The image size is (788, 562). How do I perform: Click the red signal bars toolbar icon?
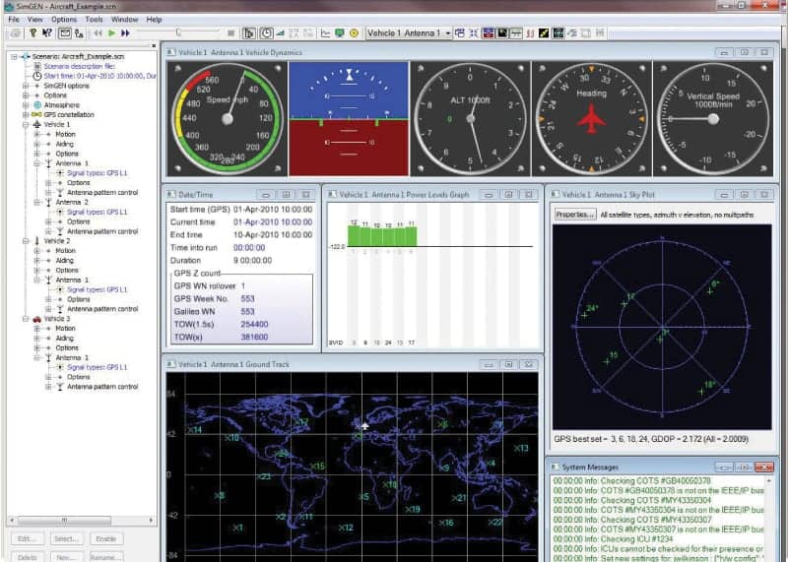530,33
